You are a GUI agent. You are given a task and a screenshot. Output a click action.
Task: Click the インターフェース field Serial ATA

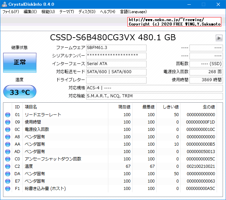[x=116, y=64]
